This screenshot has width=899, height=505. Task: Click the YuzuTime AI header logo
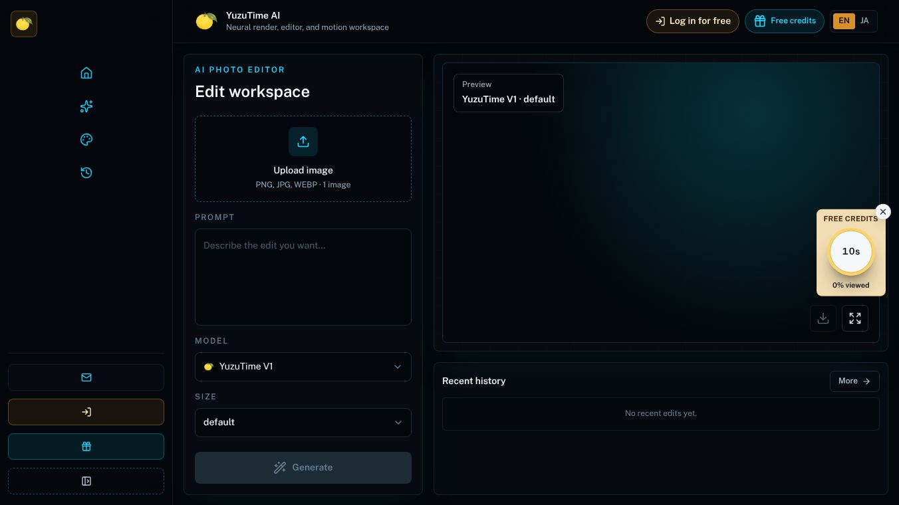(206, 21)
